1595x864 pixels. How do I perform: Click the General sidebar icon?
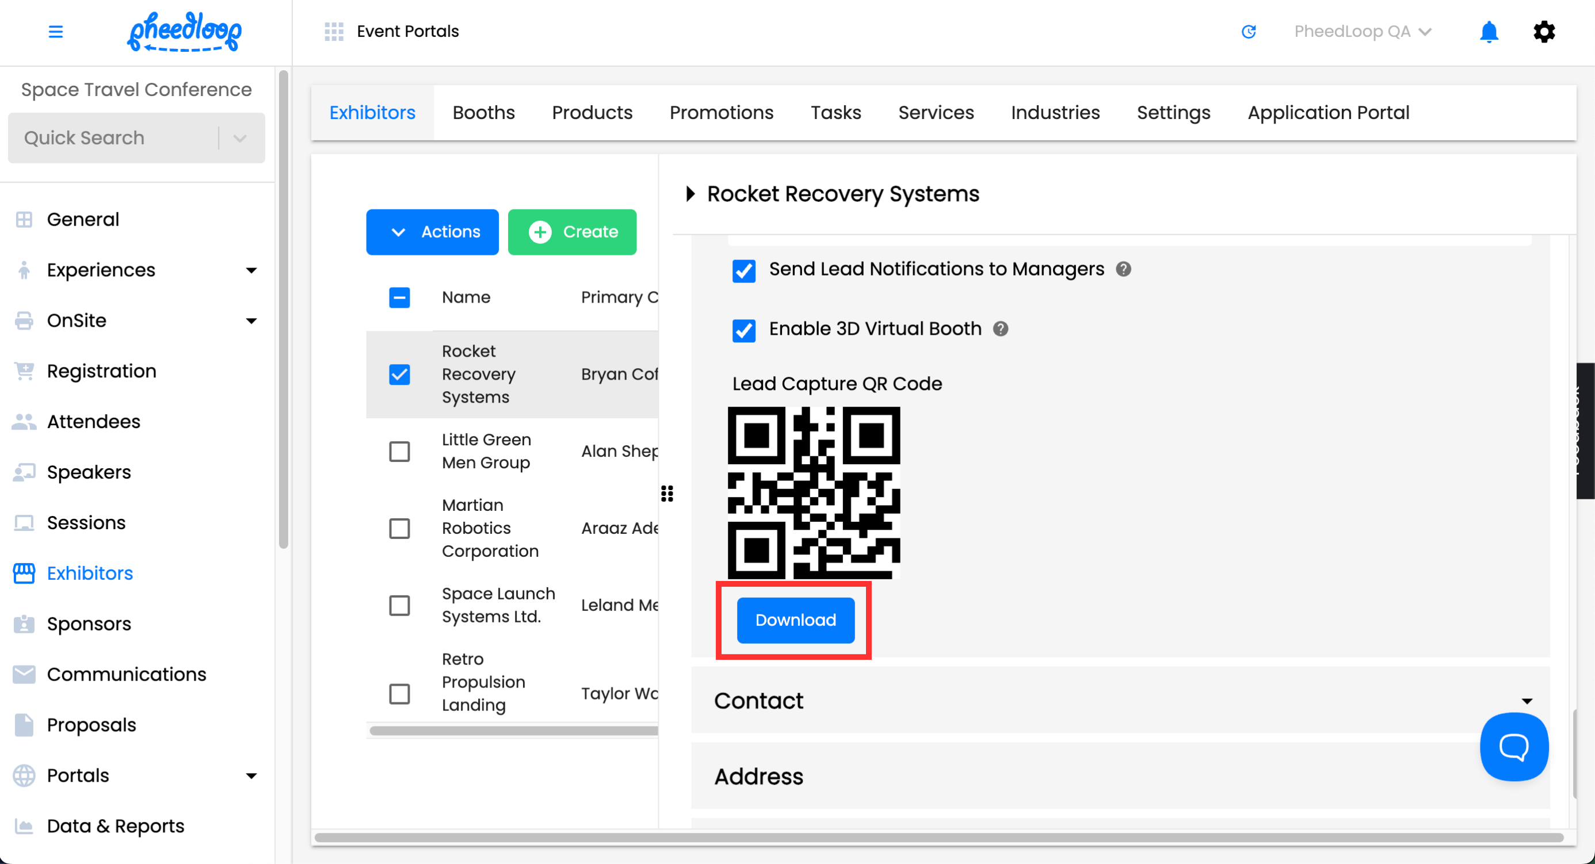[24, 220]
